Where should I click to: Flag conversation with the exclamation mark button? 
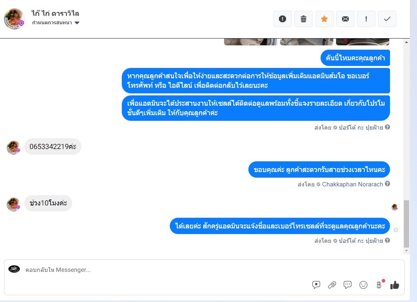tap(366, 19)
